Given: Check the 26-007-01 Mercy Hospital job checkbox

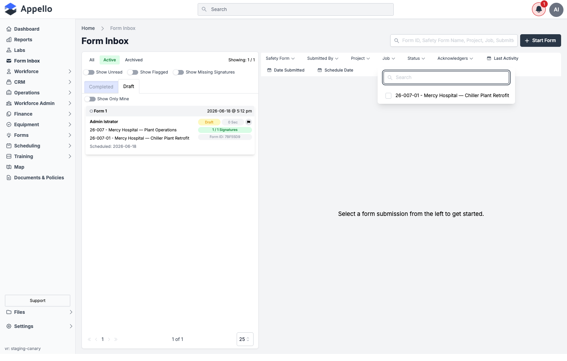Looking at the screenshot, I should 388,96.
